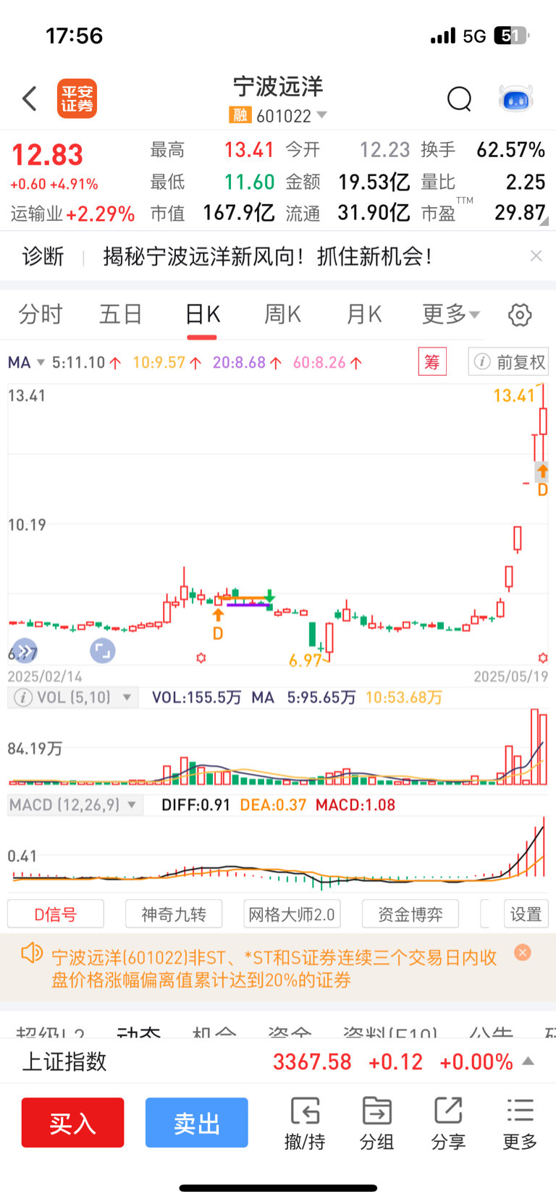This screenshot has width=556, height=1204.
Task: Switch to the 周K tab
Action: [x=282, y=314]
